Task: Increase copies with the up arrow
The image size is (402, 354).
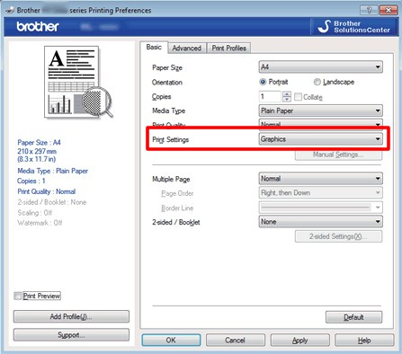Action: point(287,94)
